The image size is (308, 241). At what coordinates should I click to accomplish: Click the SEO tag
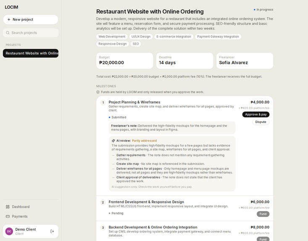pos(136,44)
